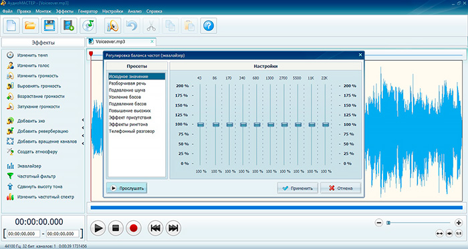Open the Настройки menu
Screen dimensions: 468x249
pos(112,11)
